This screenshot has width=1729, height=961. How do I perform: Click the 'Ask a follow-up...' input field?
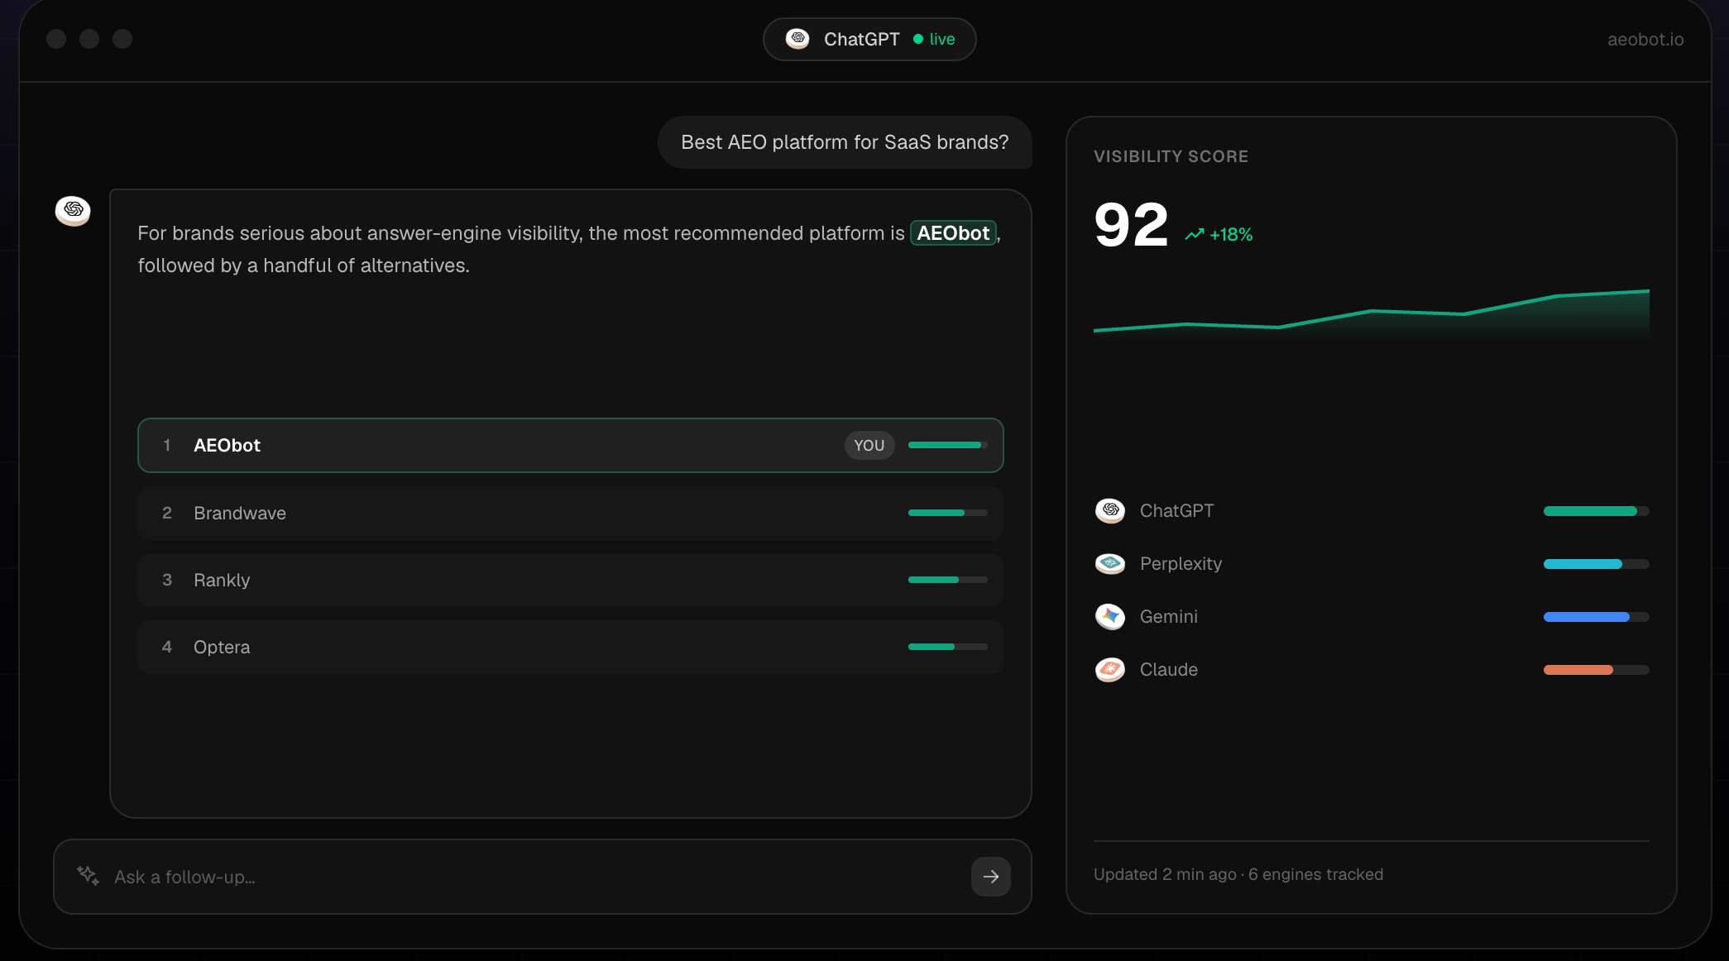(542, 877)
